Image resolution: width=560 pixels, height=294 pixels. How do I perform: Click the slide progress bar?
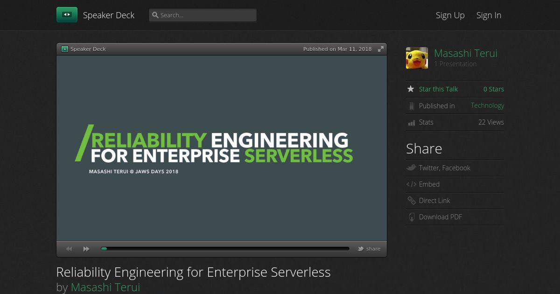pyautogui.click(x=225, y=249)
